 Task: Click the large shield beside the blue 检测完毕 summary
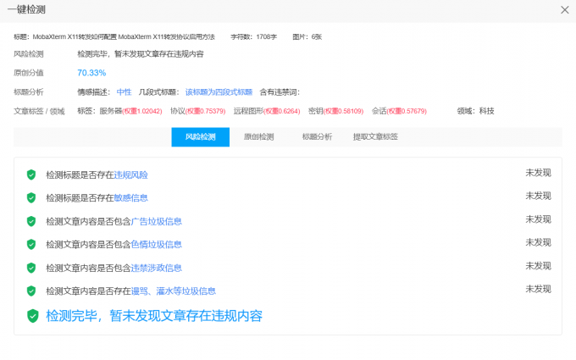(x=33, y=316)
